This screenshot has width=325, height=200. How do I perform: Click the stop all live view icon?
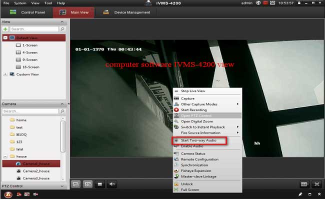(100, 184)
